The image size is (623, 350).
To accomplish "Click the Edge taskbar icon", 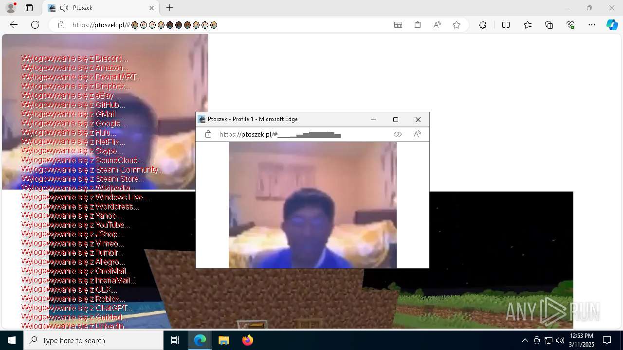I will [x=200, y=340].
